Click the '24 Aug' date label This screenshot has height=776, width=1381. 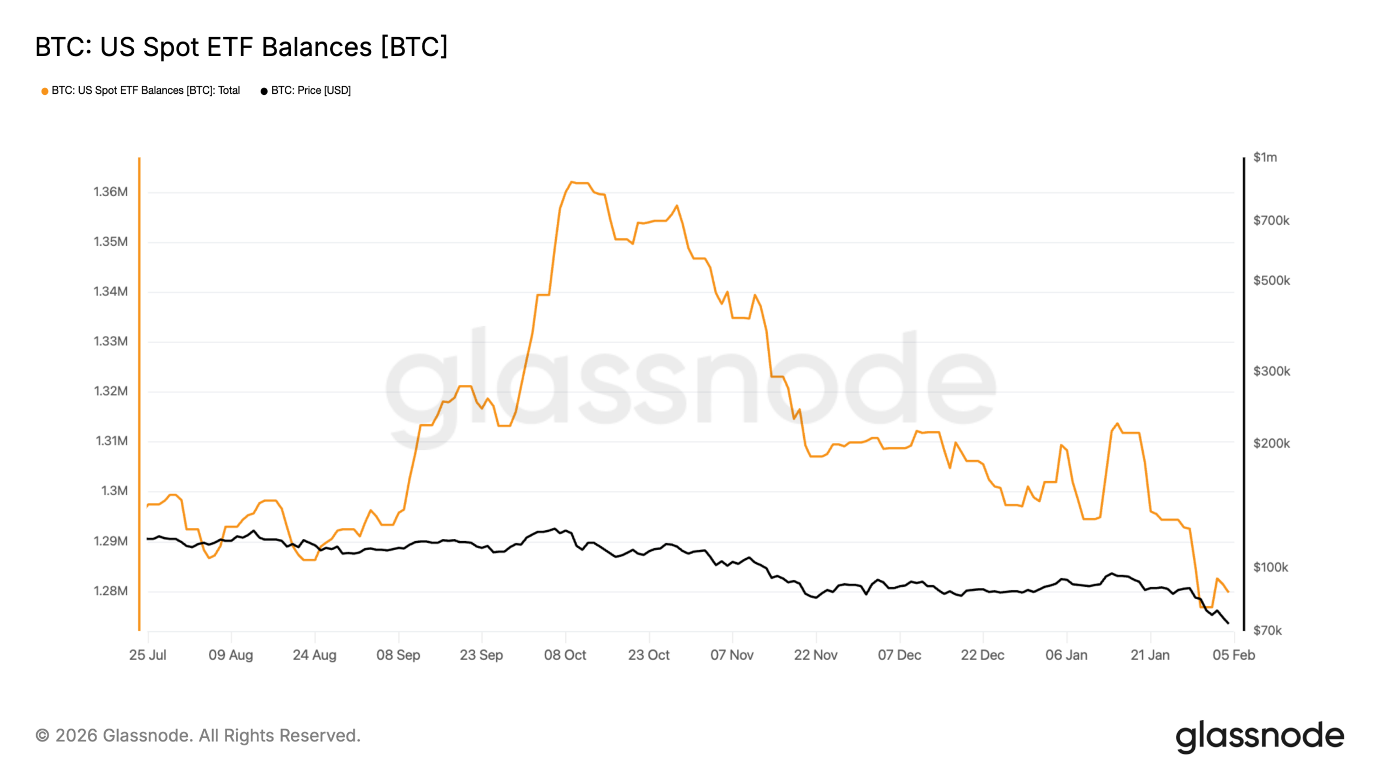coord(315,655)
